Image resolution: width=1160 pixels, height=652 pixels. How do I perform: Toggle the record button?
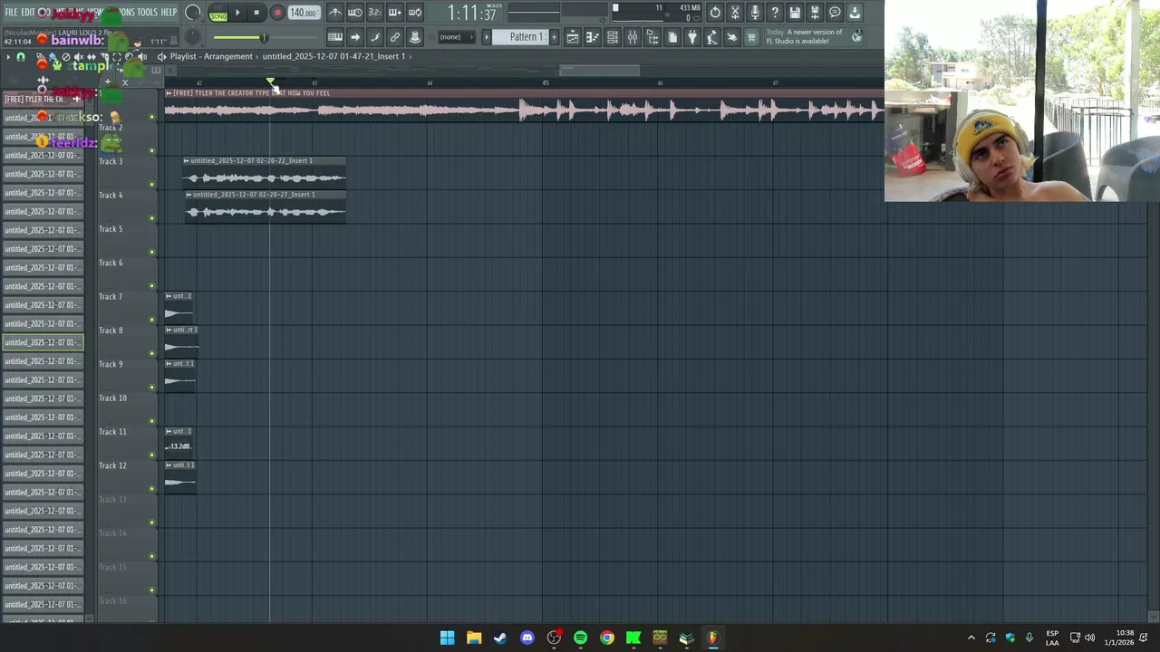(277, 13)
